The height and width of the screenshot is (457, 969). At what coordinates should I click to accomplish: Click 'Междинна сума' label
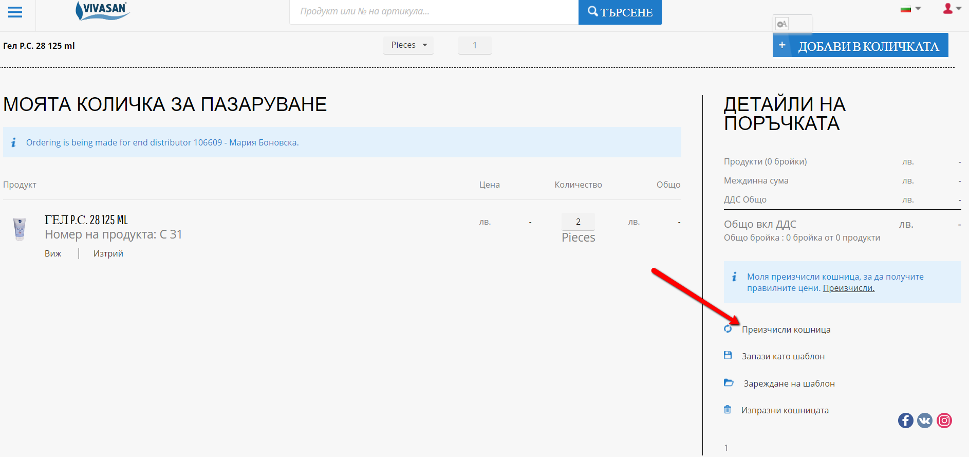[x=756, y=180]
